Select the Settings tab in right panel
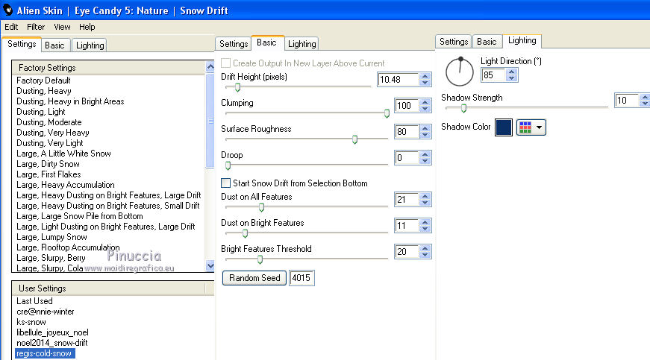Screen dimensions: 650x360 pos(454,42)
